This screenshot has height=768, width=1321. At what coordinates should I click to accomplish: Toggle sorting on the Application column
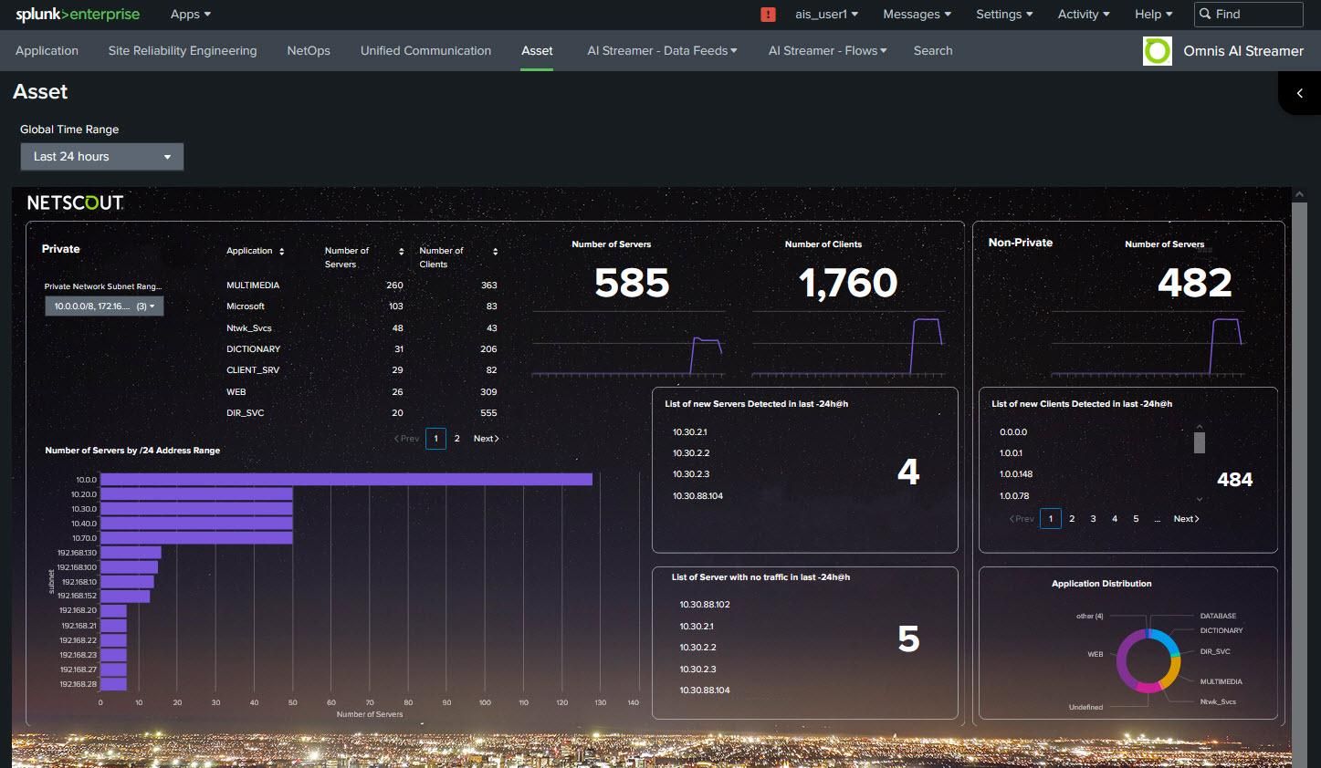[280, 250]
